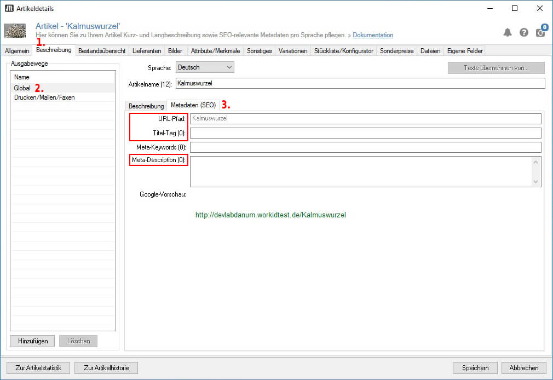Image resolution: width=553 pixels, height=380 pixels.
Task: Click the notification bell icon
Action: point(508,32)
